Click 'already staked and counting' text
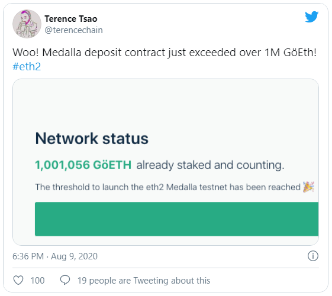This screenshot has height=296, width=332. click(x=210, y=165)
